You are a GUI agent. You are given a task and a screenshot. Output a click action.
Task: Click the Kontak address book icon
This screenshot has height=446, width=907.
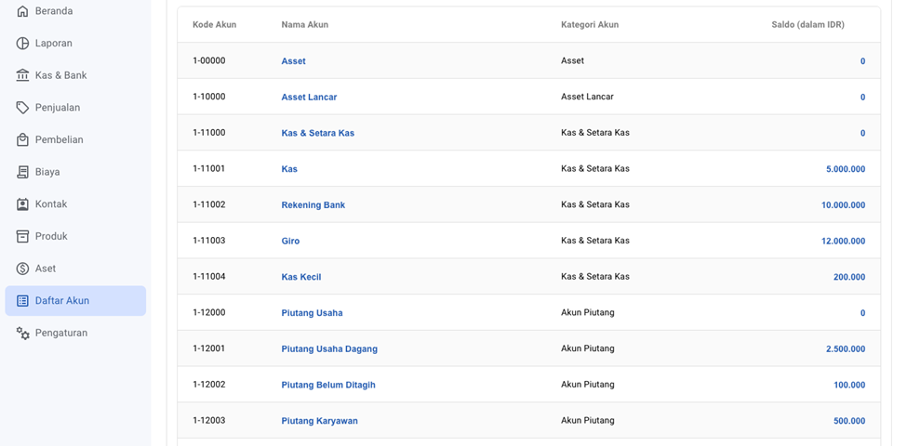[23, 204]
